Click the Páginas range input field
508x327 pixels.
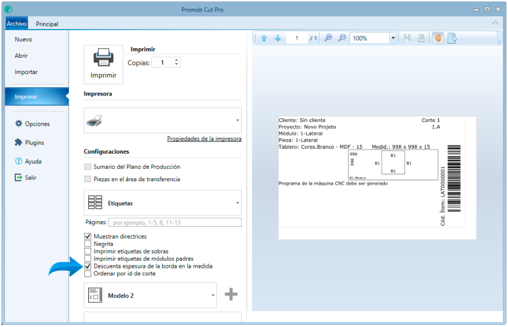click(175, 222)
